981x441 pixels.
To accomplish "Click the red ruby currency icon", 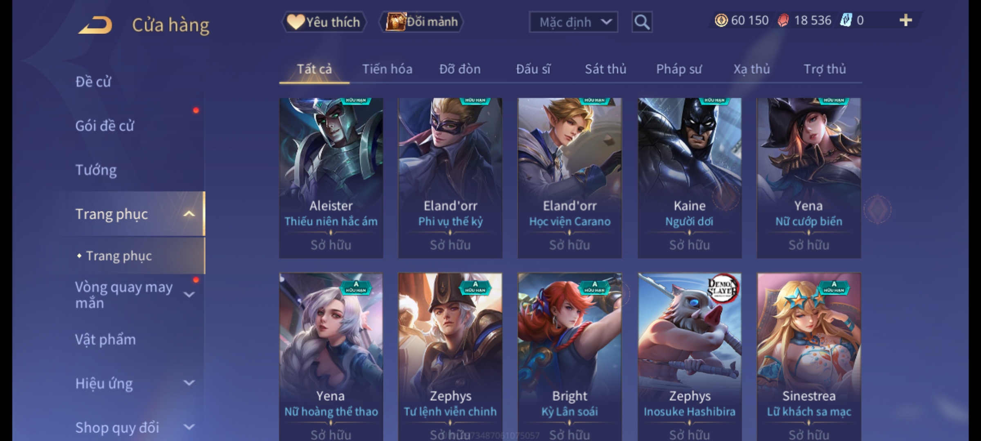I will coord(783,20).
